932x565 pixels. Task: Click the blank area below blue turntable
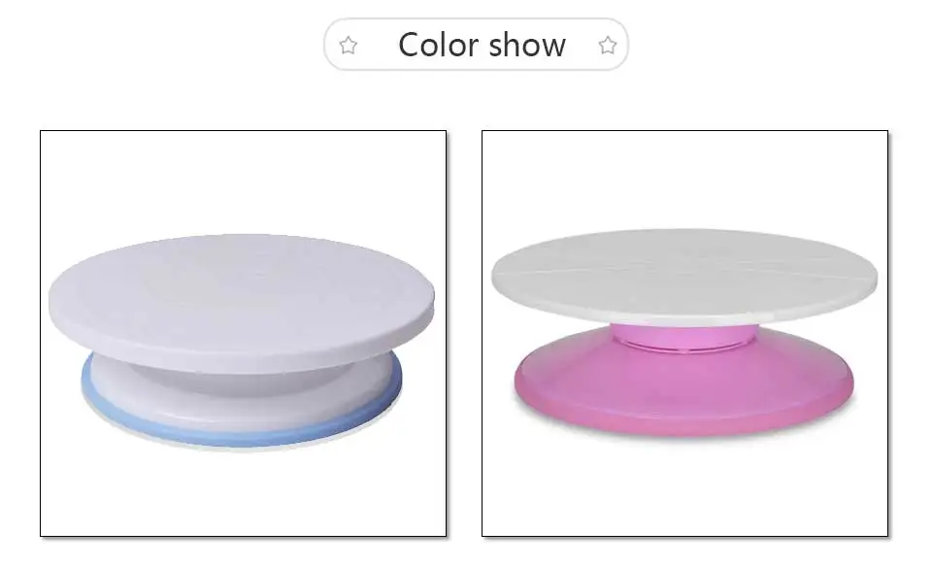(x=243, y=493)
